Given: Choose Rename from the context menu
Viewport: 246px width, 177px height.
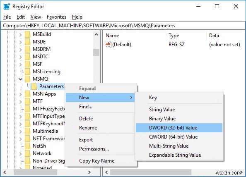Looking at the screenshot, I should [x=100, y=128].
